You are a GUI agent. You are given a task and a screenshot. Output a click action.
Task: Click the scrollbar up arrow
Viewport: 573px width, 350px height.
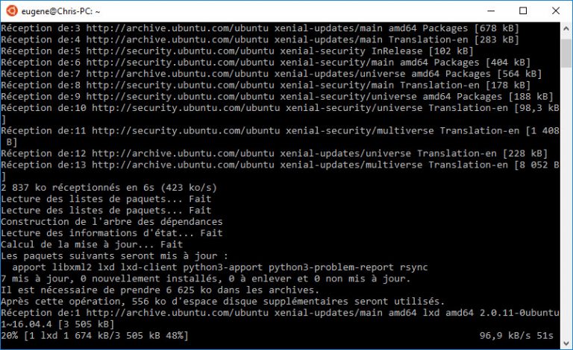pos(566,28)
